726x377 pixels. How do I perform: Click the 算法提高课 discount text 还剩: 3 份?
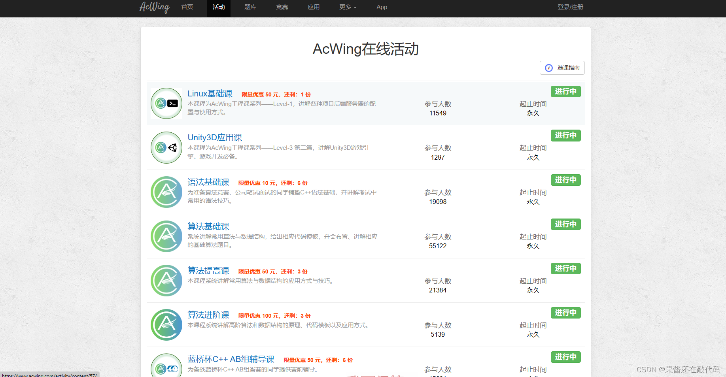(x=294, y=272)
